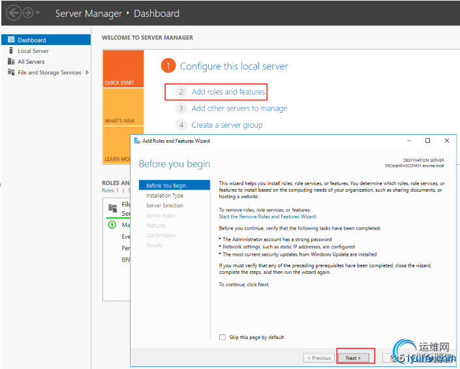This screenshot has height=369, width=460.
Task: Click Configure this local server link
Action: tap(234, 66)
